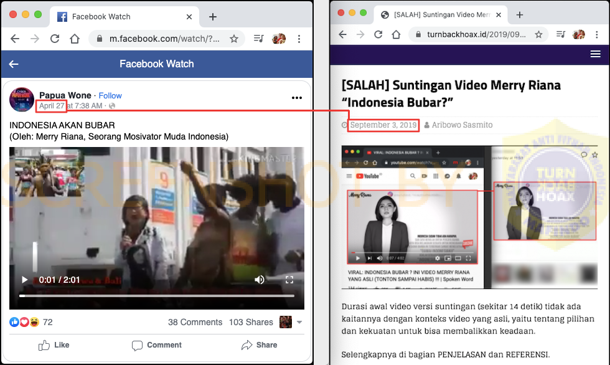Screen dimensions: 610x365
Task: Close the Facebook Watch tab
Action: (189, 17)
